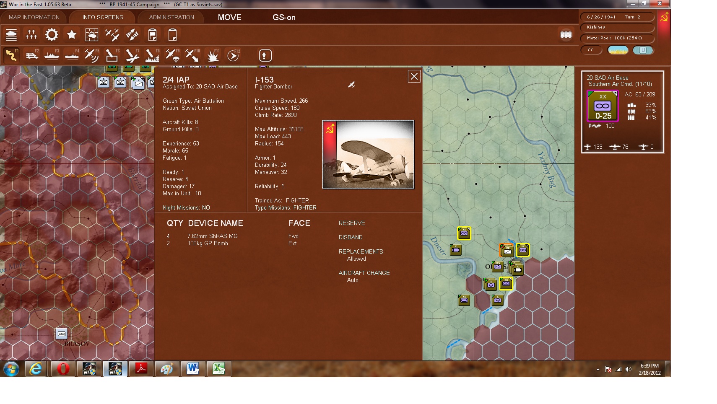Click the 0-25 air base unit counter
717x404 pixels.
click(603, 106)
